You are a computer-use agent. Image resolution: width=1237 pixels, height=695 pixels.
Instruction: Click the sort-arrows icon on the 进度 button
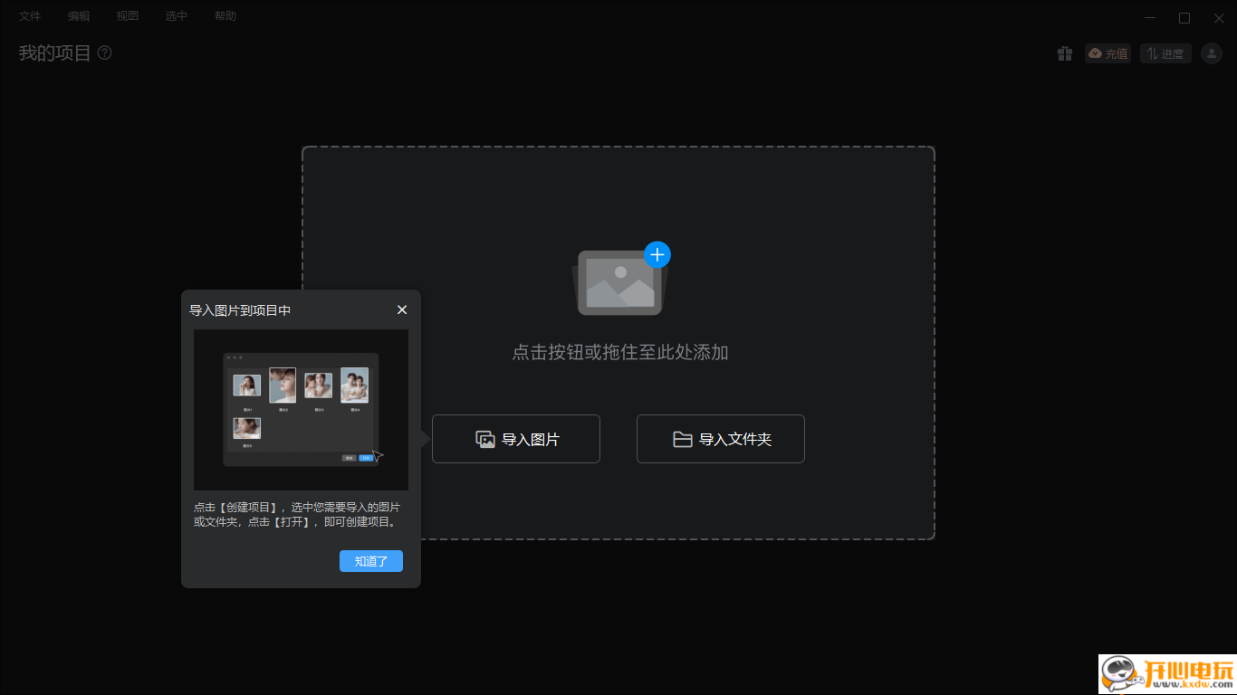click(x=1152, y=53)
